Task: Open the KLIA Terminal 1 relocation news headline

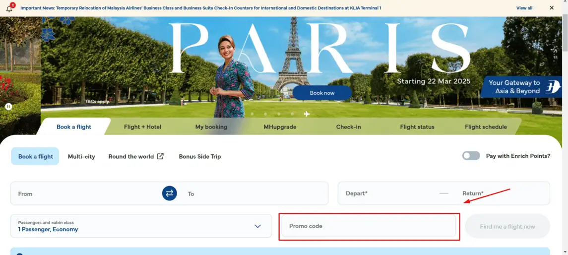Action: pyautogui.click(x=201, y=8)
